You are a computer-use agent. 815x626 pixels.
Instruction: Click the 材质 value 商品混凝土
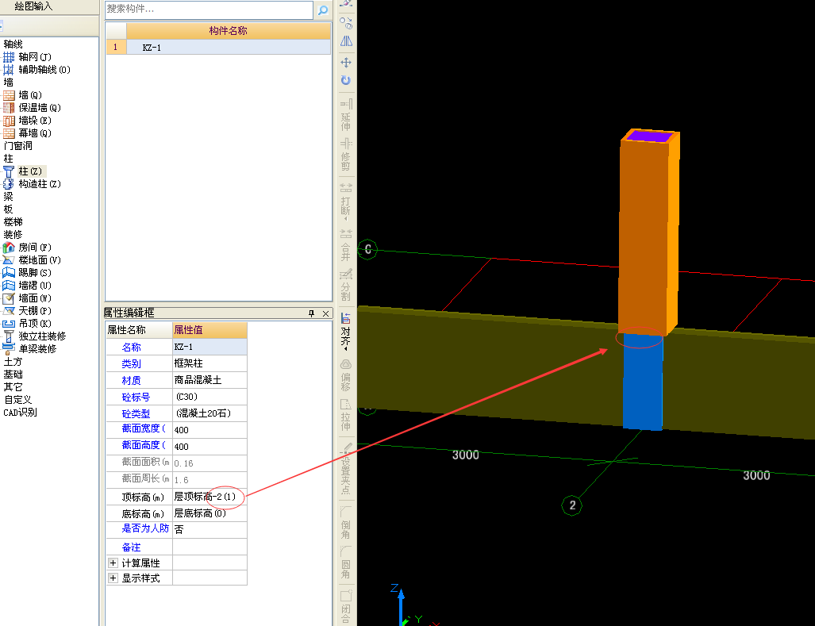point(210,380)
